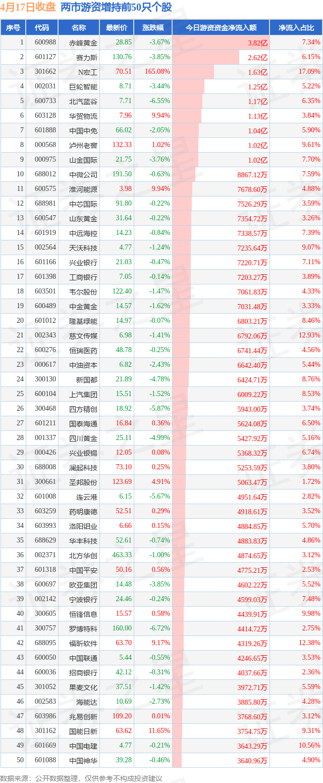Click stock name 圣邦股份

(83, 482)
